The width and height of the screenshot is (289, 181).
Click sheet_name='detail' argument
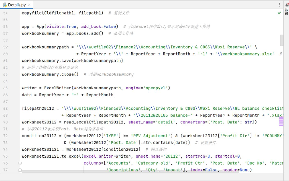click(152, 122)
